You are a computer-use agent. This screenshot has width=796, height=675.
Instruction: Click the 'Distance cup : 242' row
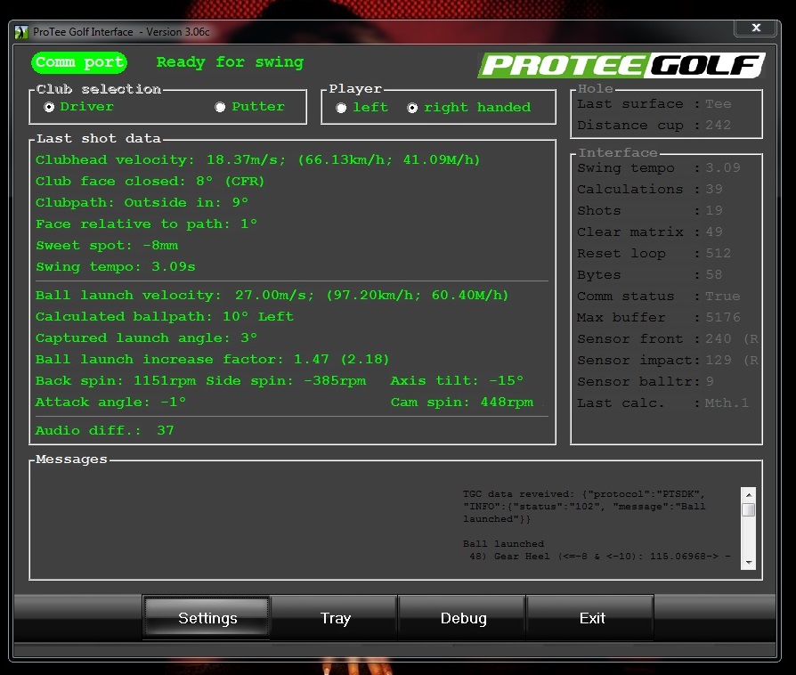[654, 126]
